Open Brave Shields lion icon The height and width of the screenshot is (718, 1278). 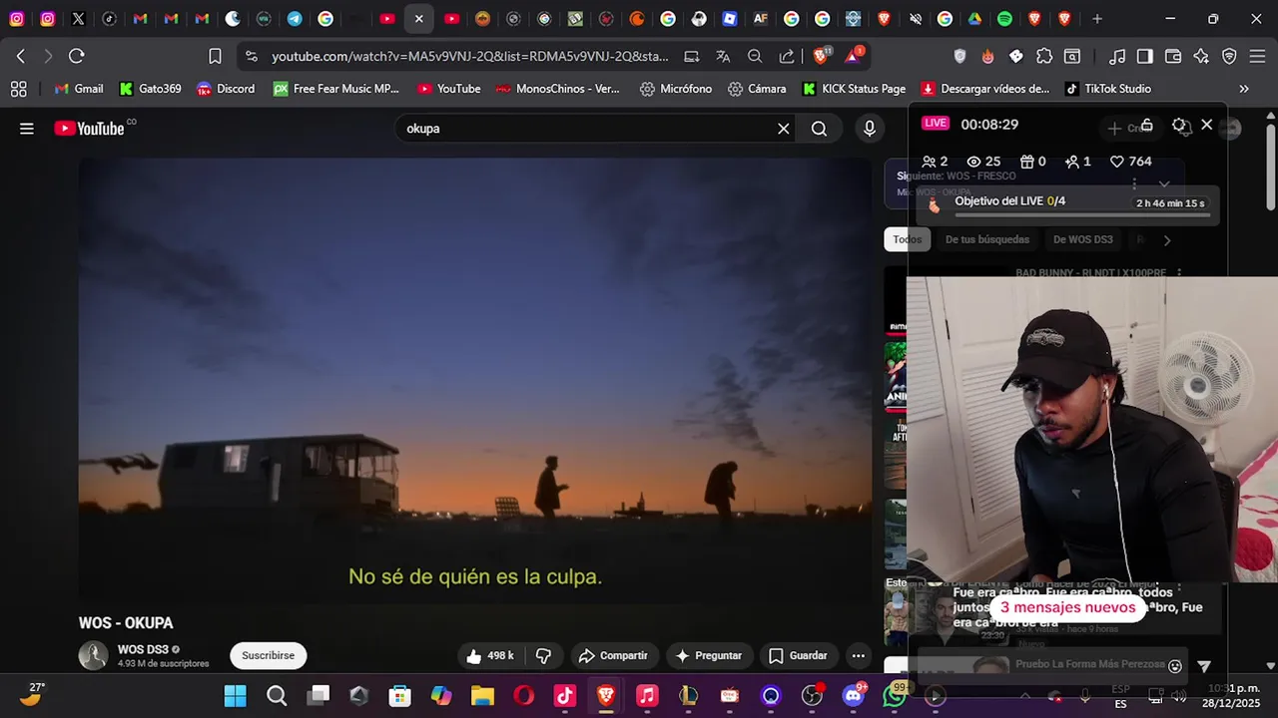(822, 56)
